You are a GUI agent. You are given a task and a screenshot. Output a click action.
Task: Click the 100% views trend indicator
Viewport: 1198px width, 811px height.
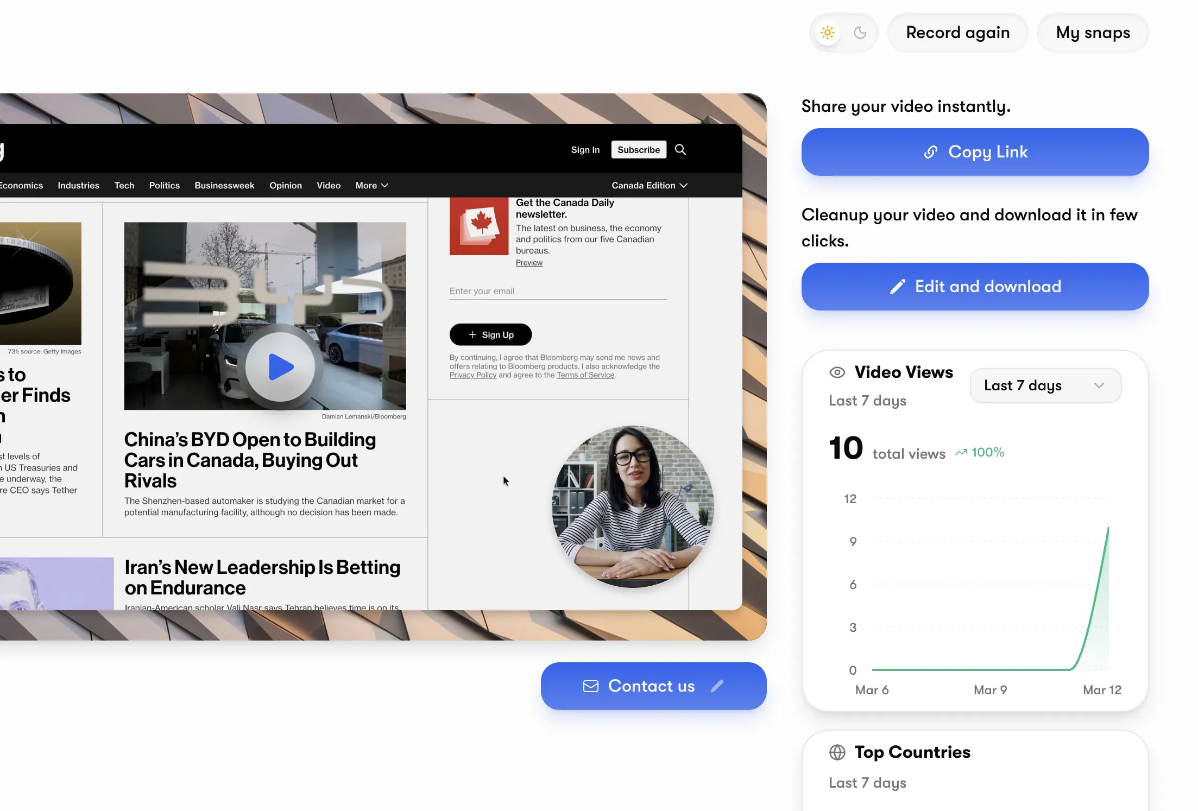pos(980,453)
